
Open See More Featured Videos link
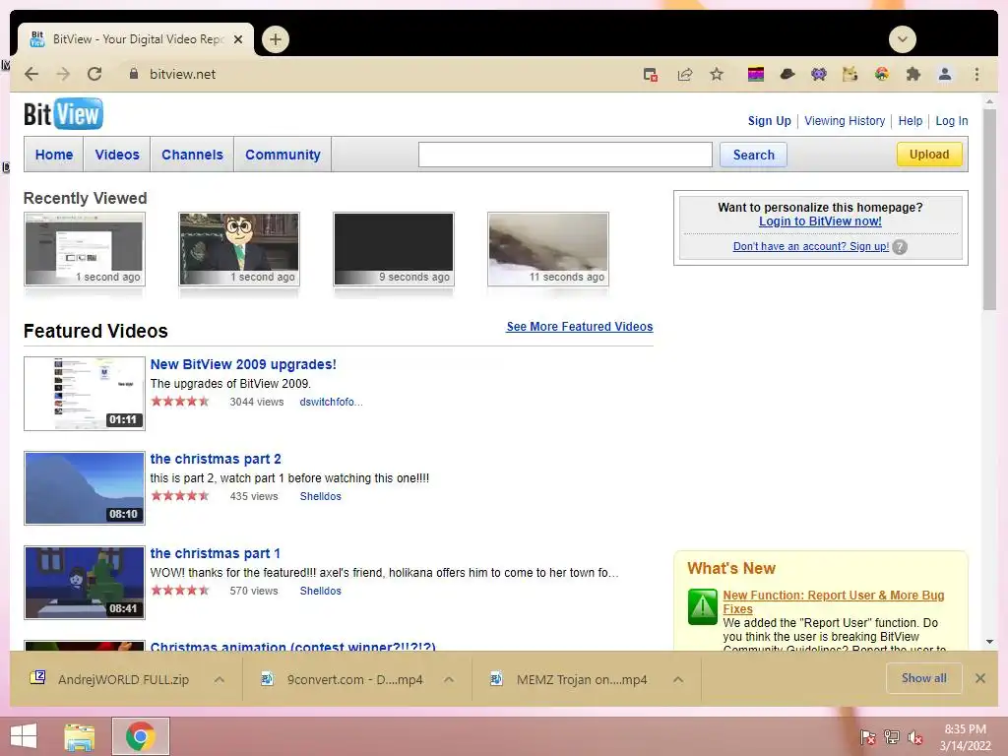[579, 327]
